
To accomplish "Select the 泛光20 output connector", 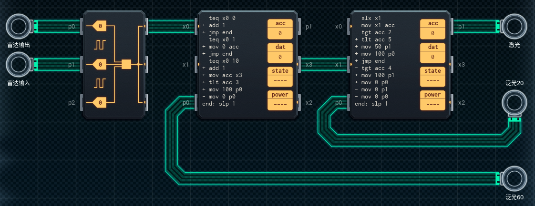I will [x=514, y=102].
